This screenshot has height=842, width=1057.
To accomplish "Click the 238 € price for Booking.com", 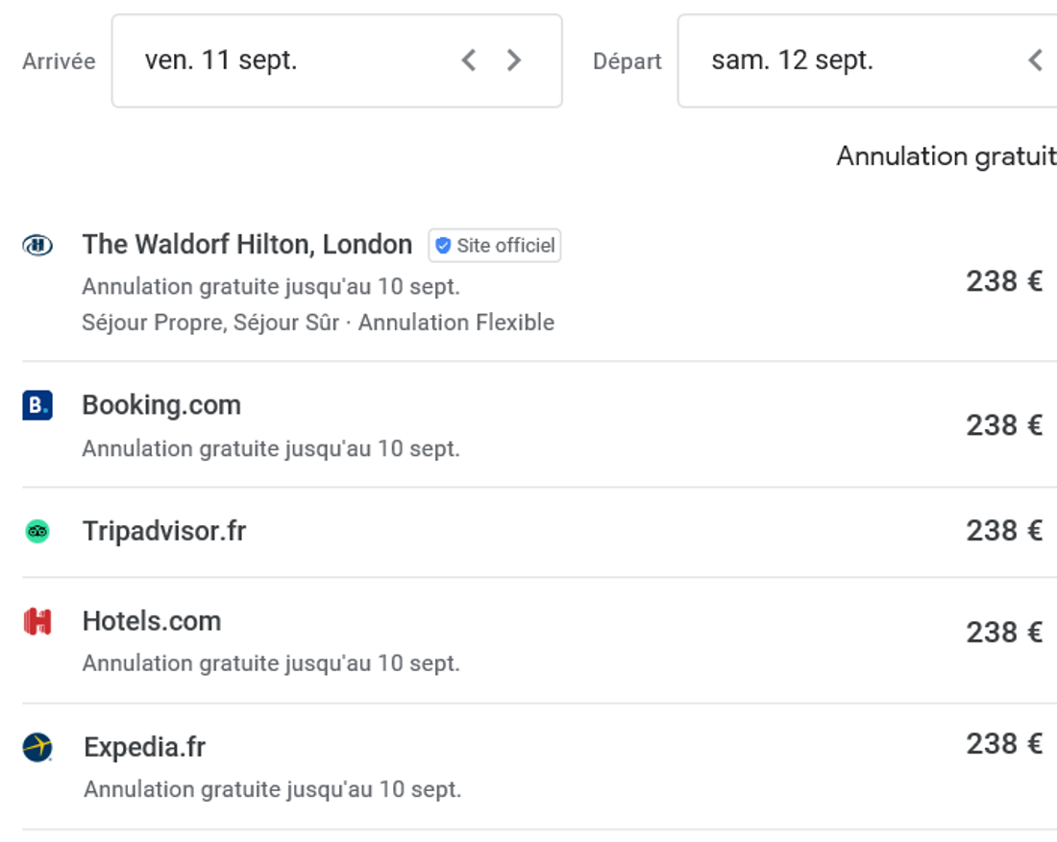I will (1004, 425).
